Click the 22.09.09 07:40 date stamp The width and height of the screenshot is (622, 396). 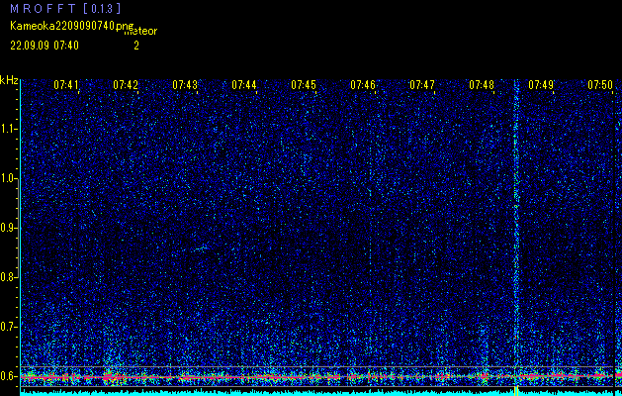click(x=44, y=46)
